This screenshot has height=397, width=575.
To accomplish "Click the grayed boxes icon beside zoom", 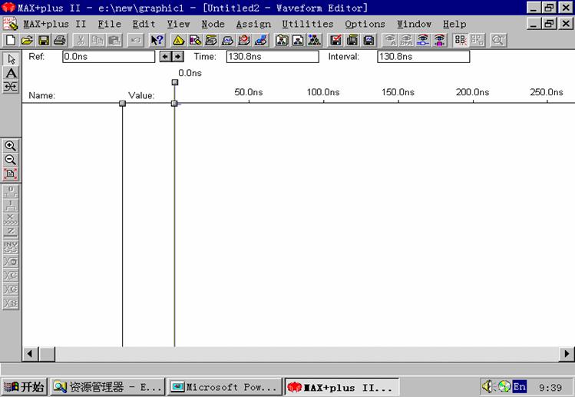I will [477, 40].
